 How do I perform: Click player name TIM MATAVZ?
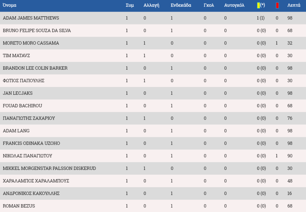point(16,56)
